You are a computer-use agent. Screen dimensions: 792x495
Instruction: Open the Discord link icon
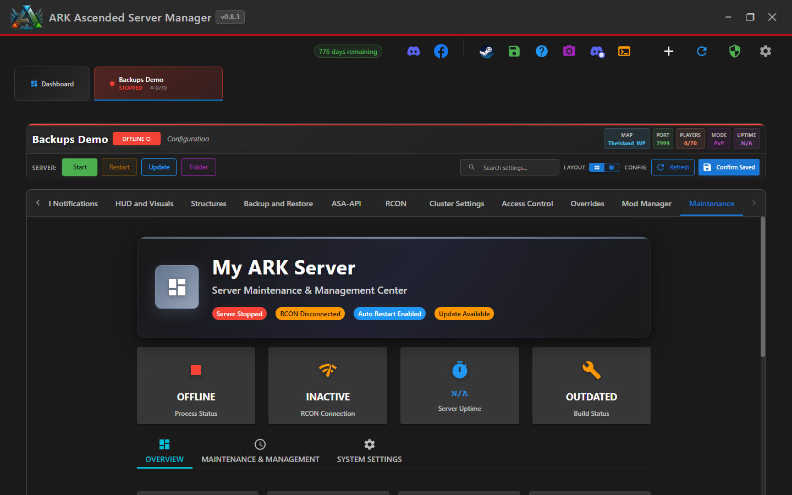[x=414, y=51]
